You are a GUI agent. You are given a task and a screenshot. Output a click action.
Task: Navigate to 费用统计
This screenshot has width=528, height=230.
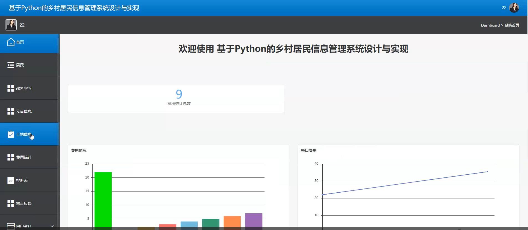tap(30, 157)
